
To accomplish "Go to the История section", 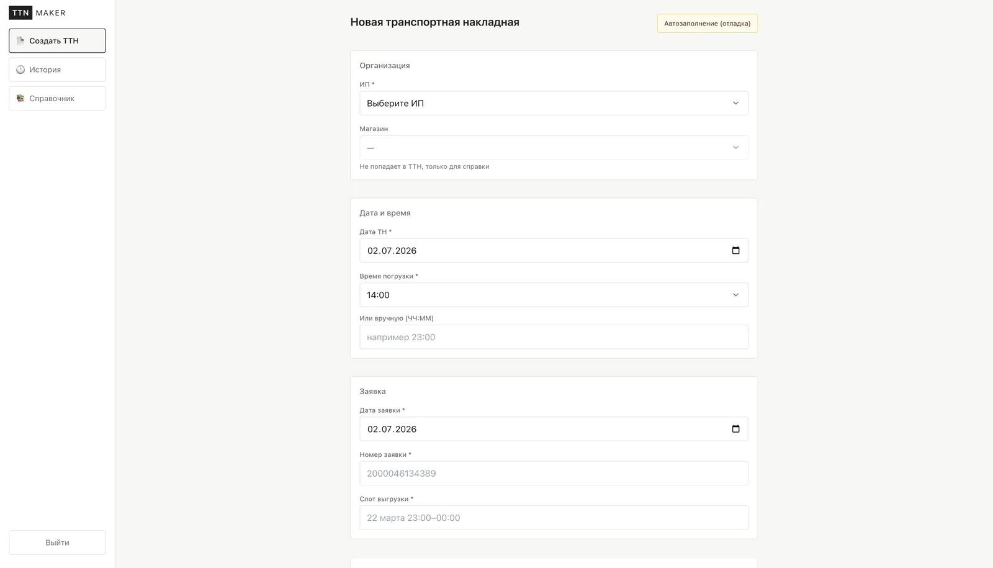I will (x=57, y=70).
